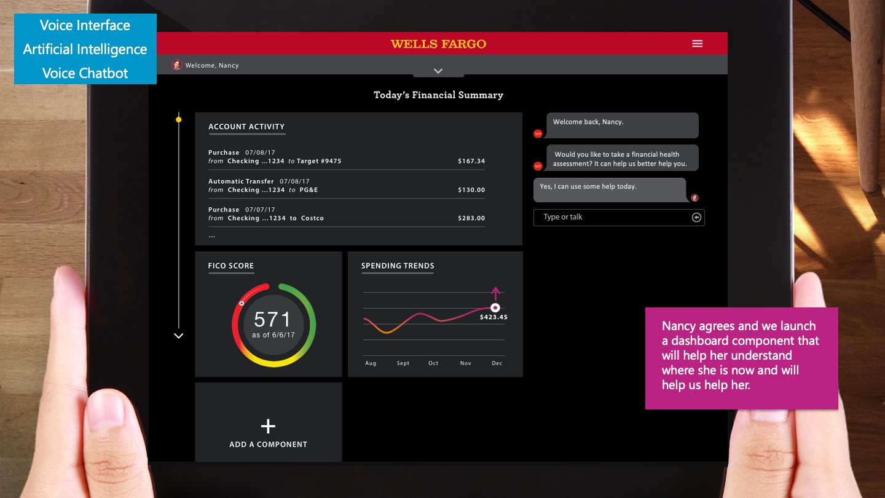Click the white marker on the FICO gauge ring
The height and width of the screenshot is (498, 885).
click(x=242, y=303)
